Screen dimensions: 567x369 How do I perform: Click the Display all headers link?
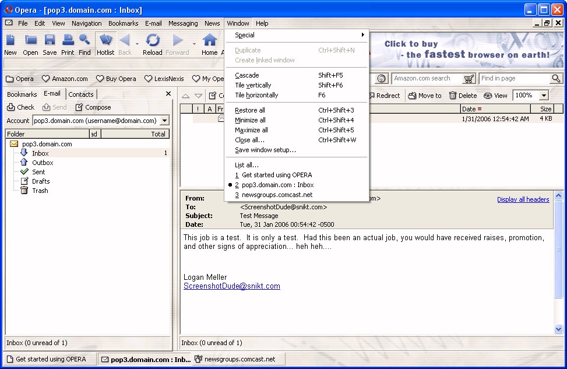click(523, 199)
